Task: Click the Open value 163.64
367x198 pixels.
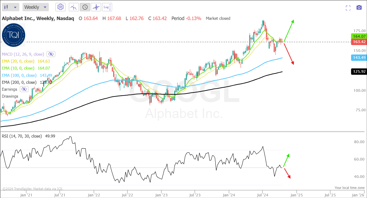Action: 91,18
